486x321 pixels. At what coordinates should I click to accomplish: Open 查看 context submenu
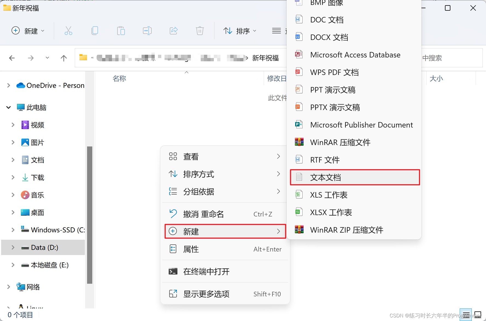pyautogui.click(x=225, y=157)
